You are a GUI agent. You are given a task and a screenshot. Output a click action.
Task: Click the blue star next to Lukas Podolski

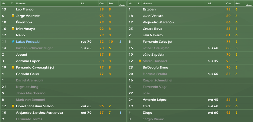[x=13, y=41]
